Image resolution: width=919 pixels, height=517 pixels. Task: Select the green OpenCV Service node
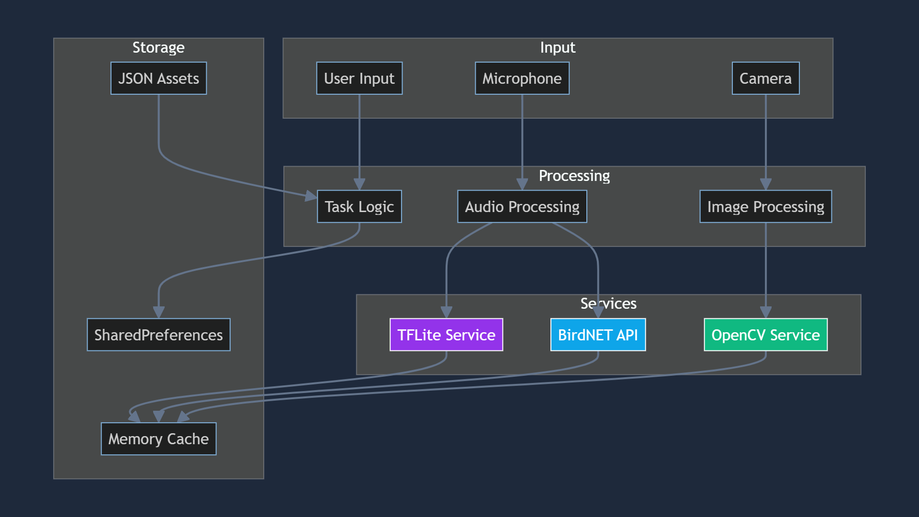pos(765,335)
